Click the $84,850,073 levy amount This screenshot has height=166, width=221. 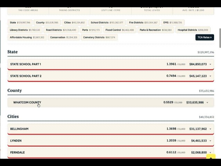pyautogui.click(x=198, y=64)
